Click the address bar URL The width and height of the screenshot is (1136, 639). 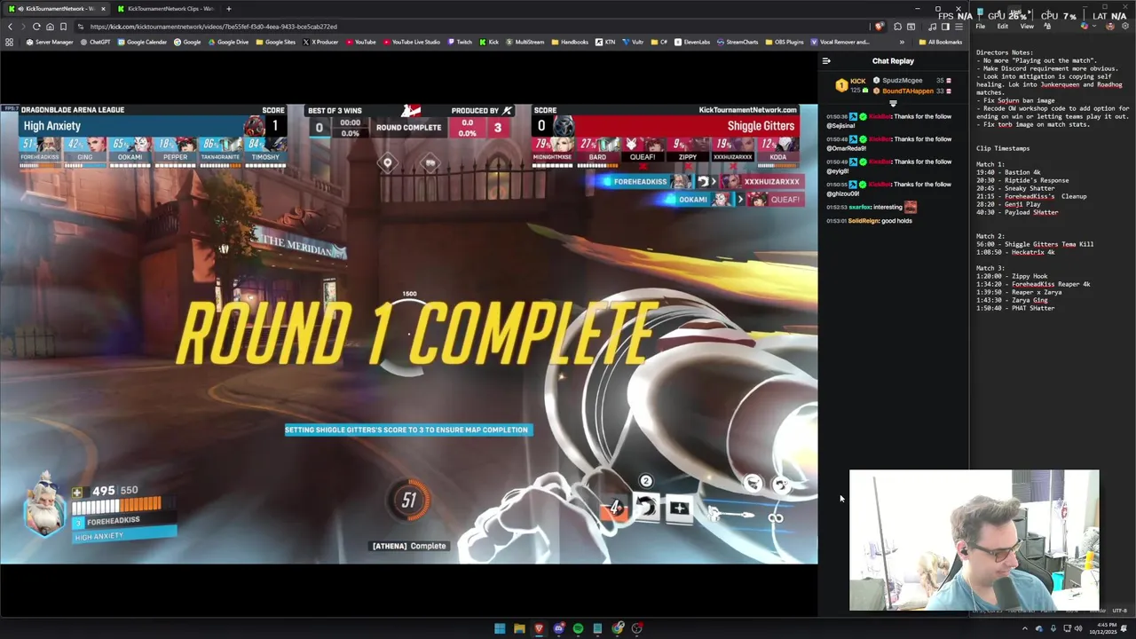213,27
